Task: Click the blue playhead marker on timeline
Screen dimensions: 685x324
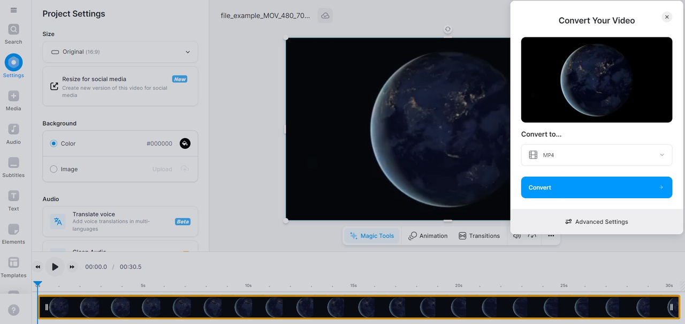Action: tap(37, 284)
